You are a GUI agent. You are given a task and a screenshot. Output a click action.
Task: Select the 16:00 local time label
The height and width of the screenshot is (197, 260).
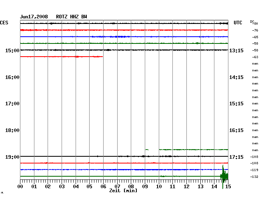point(12,77)
